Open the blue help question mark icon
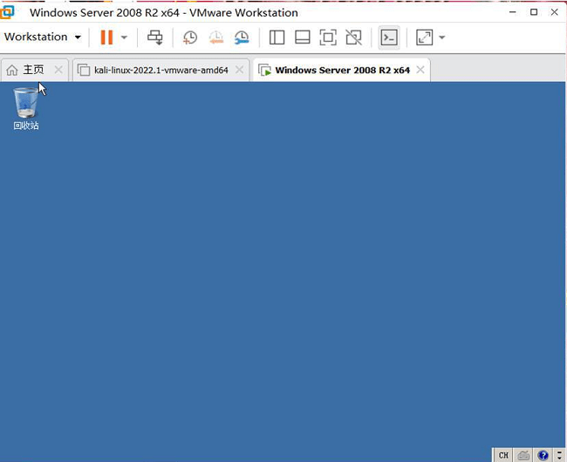Screen dimensions: 567x462 543,455
